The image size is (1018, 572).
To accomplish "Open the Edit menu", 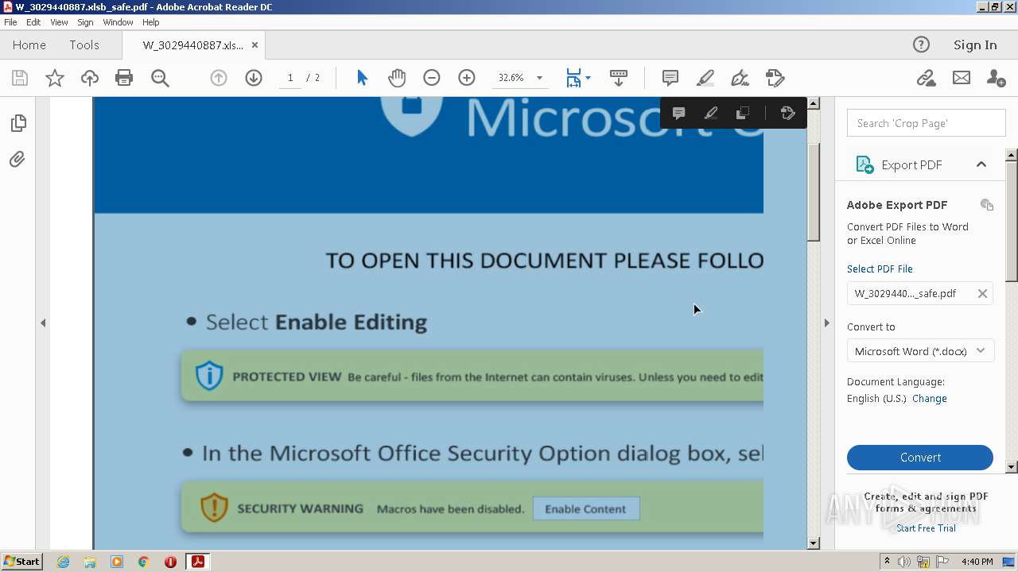I will pos(33,22).
